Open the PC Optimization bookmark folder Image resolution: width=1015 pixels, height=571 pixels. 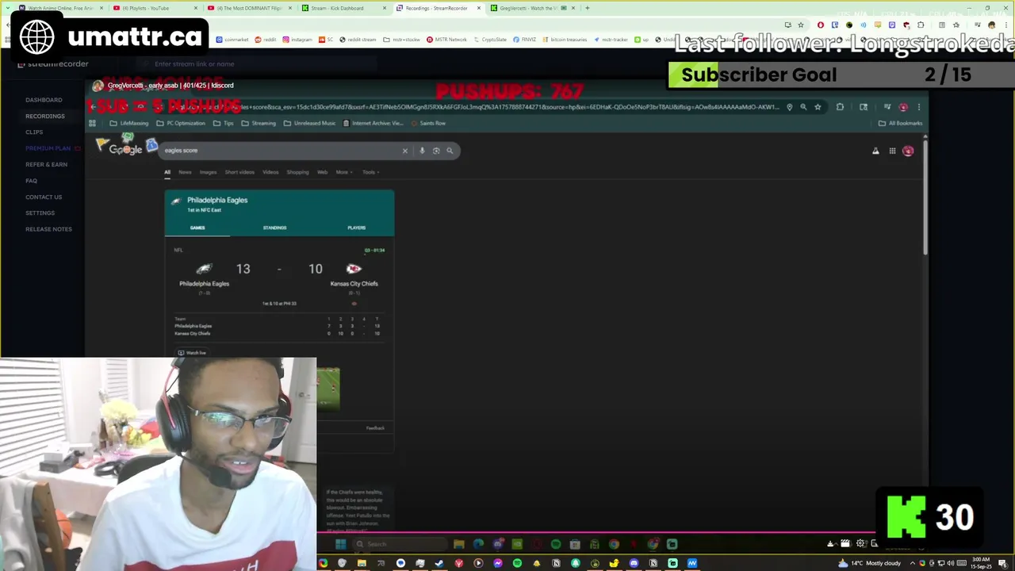(x=182, y=123)
